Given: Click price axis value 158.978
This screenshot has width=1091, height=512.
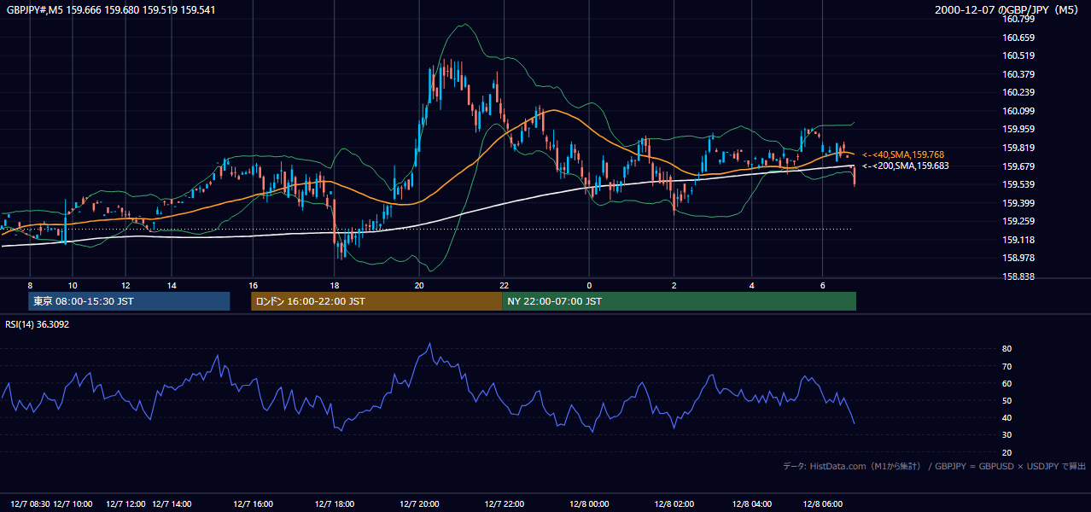Looking at the screenshot, I should (1019, 258).
